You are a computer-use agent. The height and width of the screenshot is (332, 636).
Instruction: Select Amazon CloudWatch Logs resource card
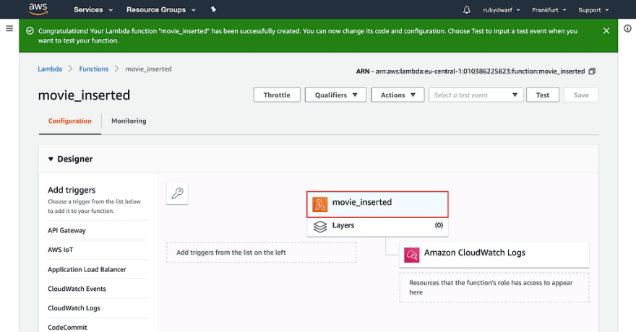(x=494, y=255)
